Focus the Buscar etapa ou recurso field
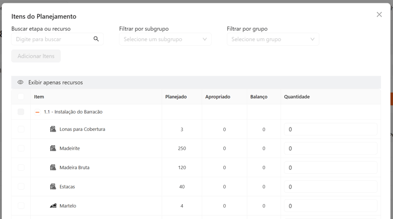393x219 pixels. [57, 39]
